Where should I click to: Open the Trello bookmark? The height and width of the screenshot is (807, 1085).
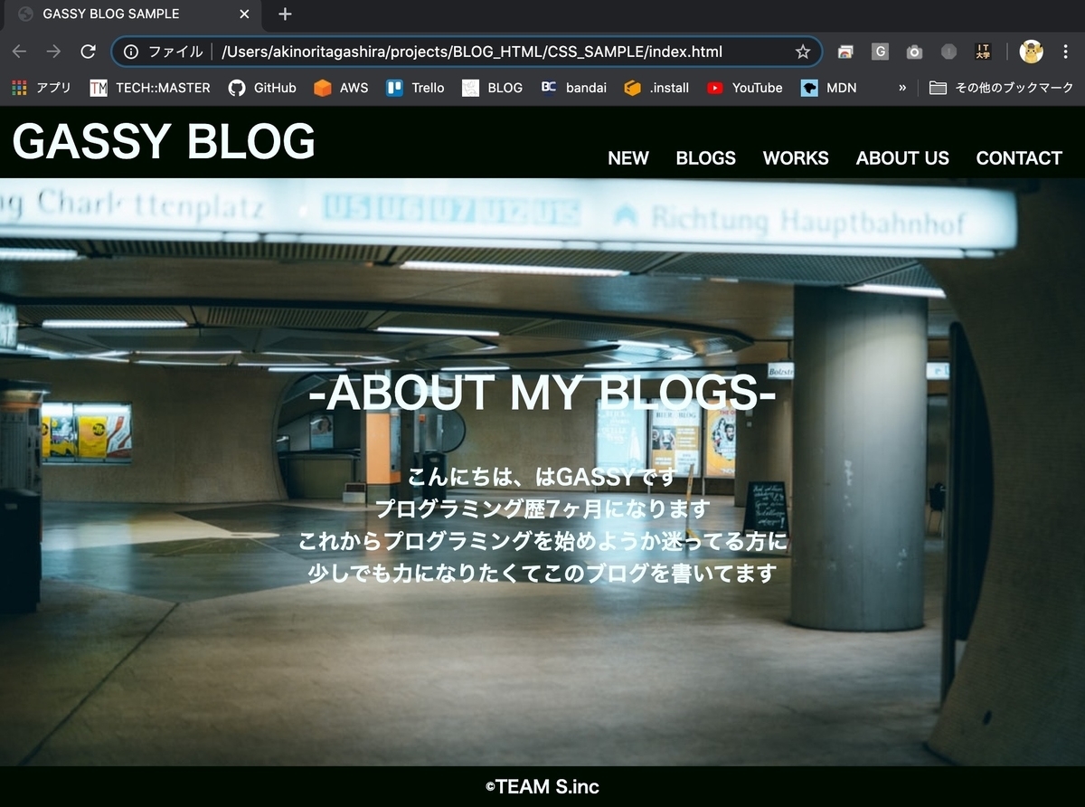point(415,88)
